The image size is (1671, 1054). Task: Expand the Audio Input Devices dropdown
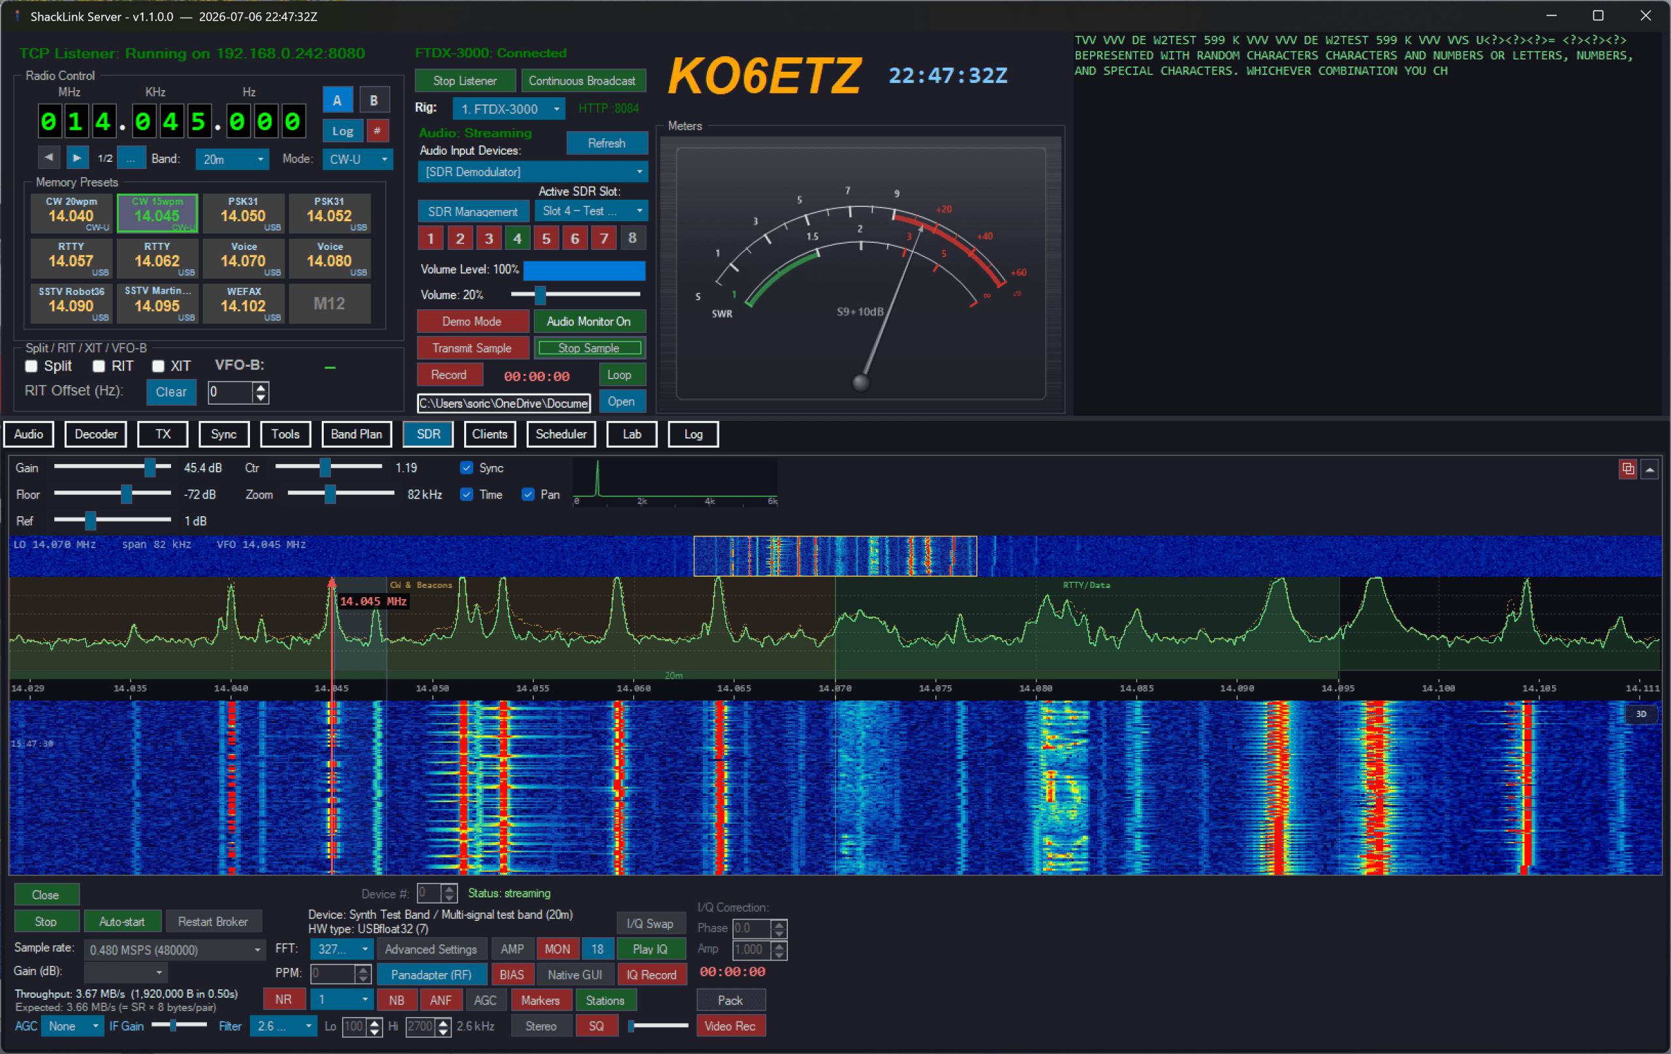click(532, 172)
